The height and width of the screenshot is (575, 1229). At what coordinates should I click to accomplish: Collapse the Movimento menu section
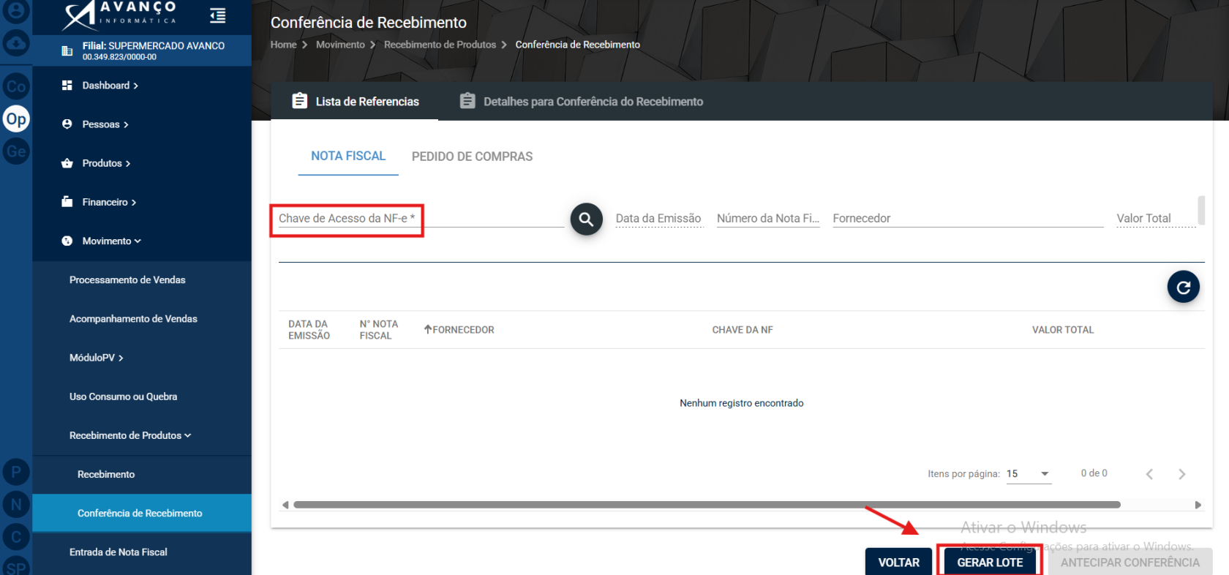111,241
